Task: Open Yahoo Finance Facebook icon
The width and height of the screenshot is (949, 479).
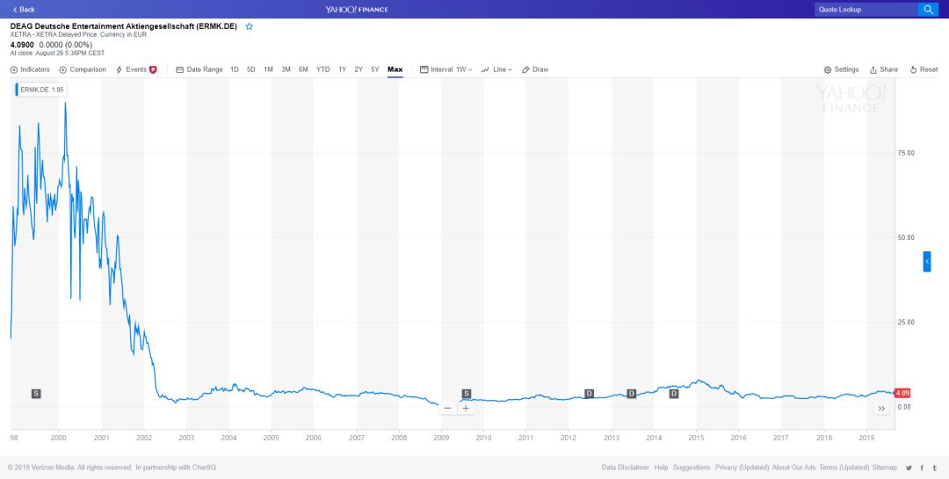Action: pyautogui.click(x=923, y=468)
